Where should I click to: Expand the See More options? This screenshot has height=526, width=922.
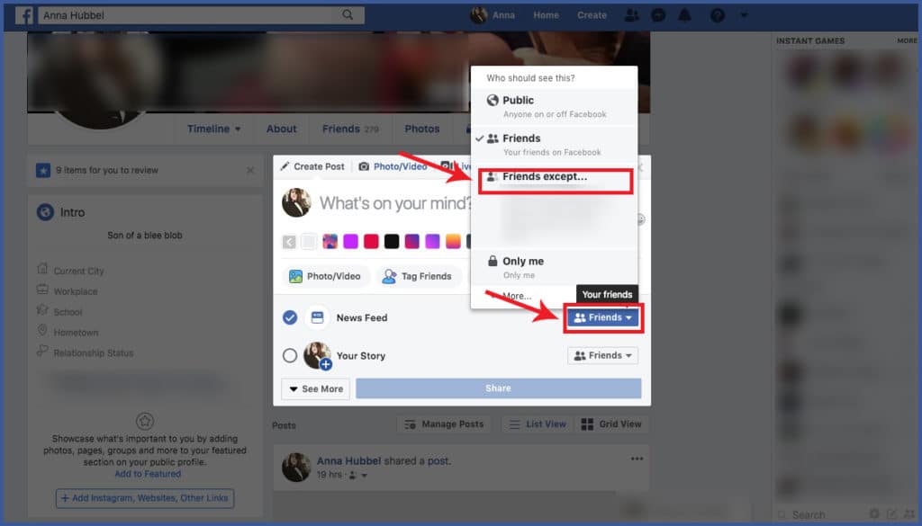pyautogui.click(x=316, y=388)
